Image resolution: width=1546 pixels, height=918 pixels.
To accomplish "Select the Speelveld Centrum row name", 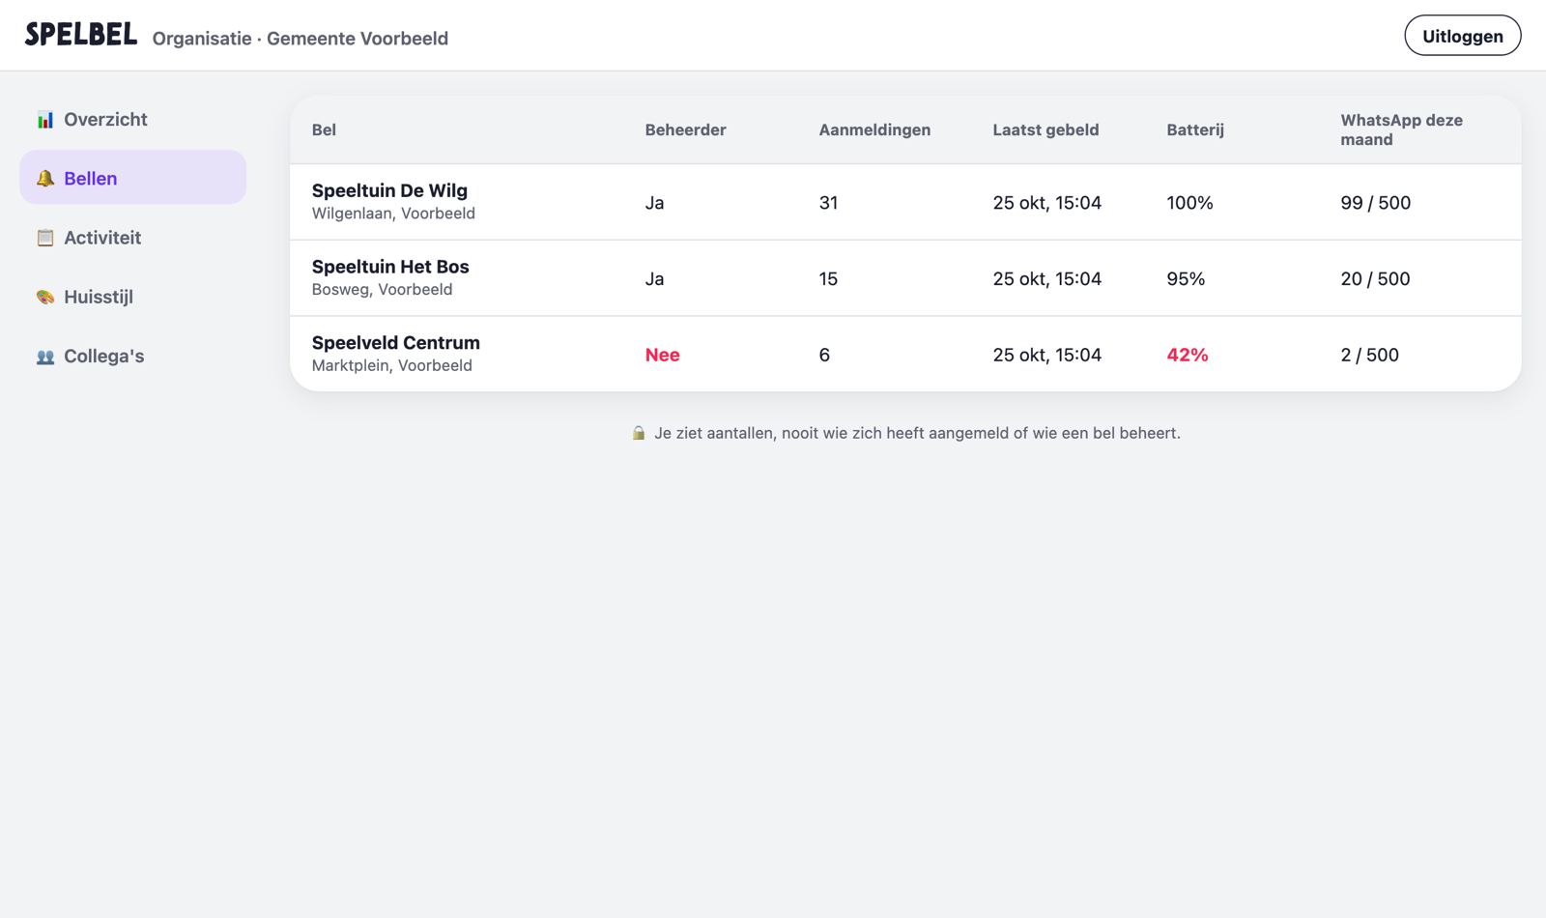I will coord(395,343).
